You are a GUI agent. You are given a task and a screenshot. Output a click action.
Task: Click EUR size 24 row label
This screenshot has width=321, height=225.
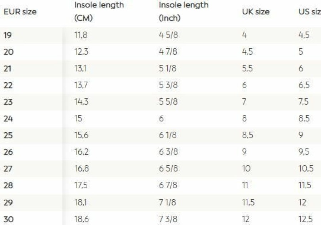pyautogui.click(x=8, y=118)
